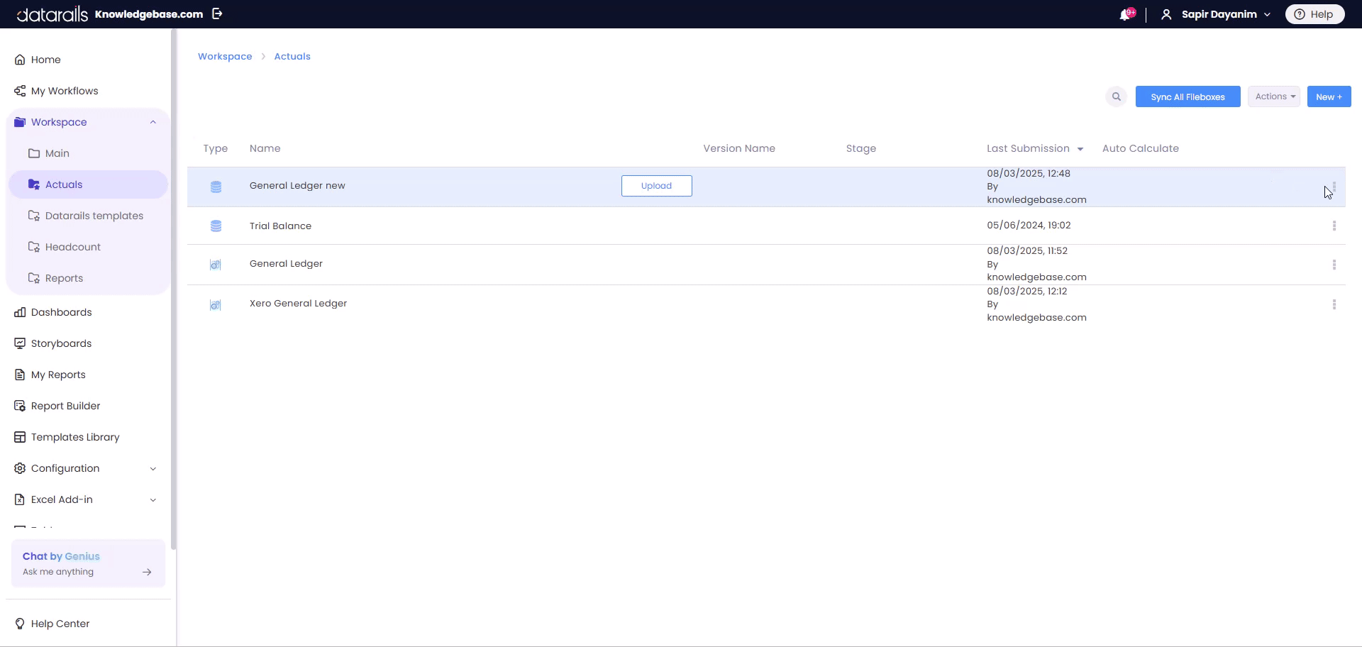The height and width of the screenshot is (647, 1362).
Task: Click the Workspace breadcrumb link
Action: [x=225, y=56]
